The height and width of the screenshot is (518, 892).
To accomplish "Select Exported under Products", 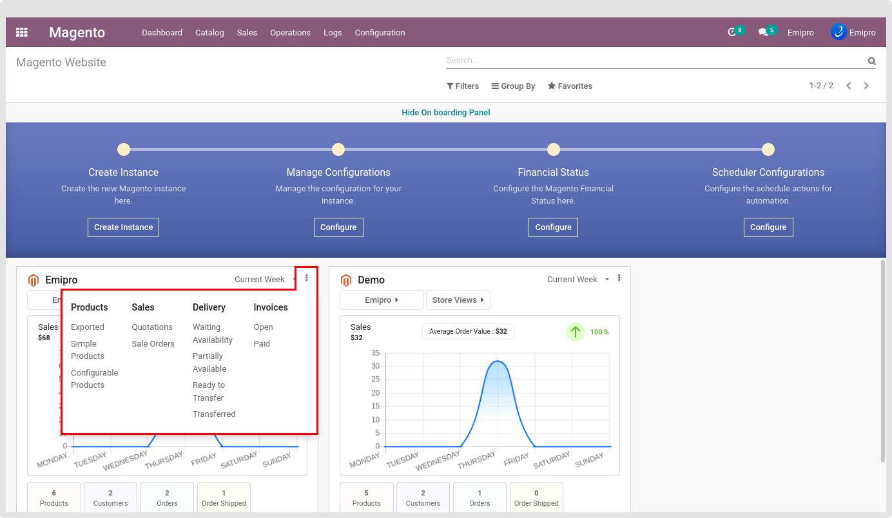I will click(88, 327).
